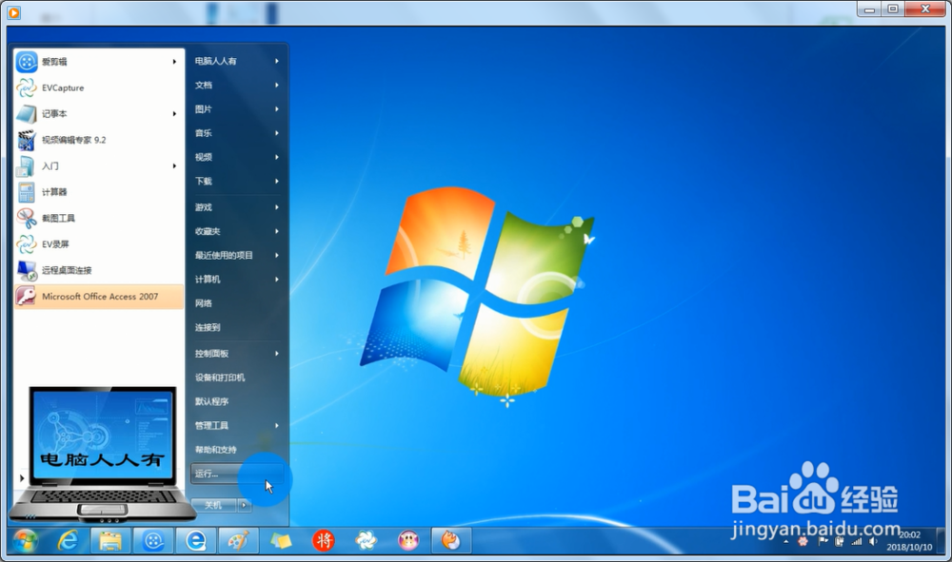952x562 pixels.
Task: Expand the 下载 submenu arrow
Action: (277, 182)
